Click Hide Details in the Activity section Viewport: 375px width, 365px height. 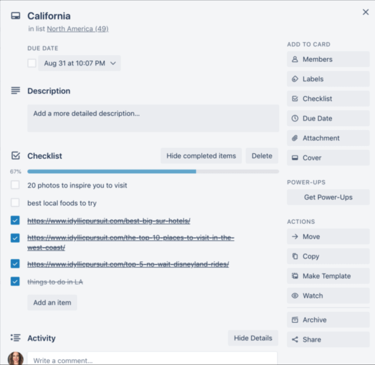[x=253, y=338]
